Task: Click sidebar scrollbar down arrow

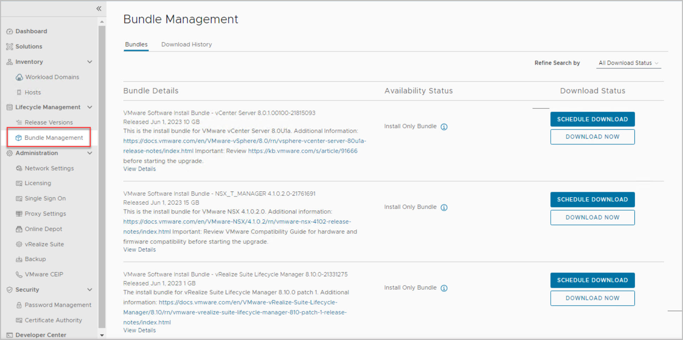Action: (102, 335)
